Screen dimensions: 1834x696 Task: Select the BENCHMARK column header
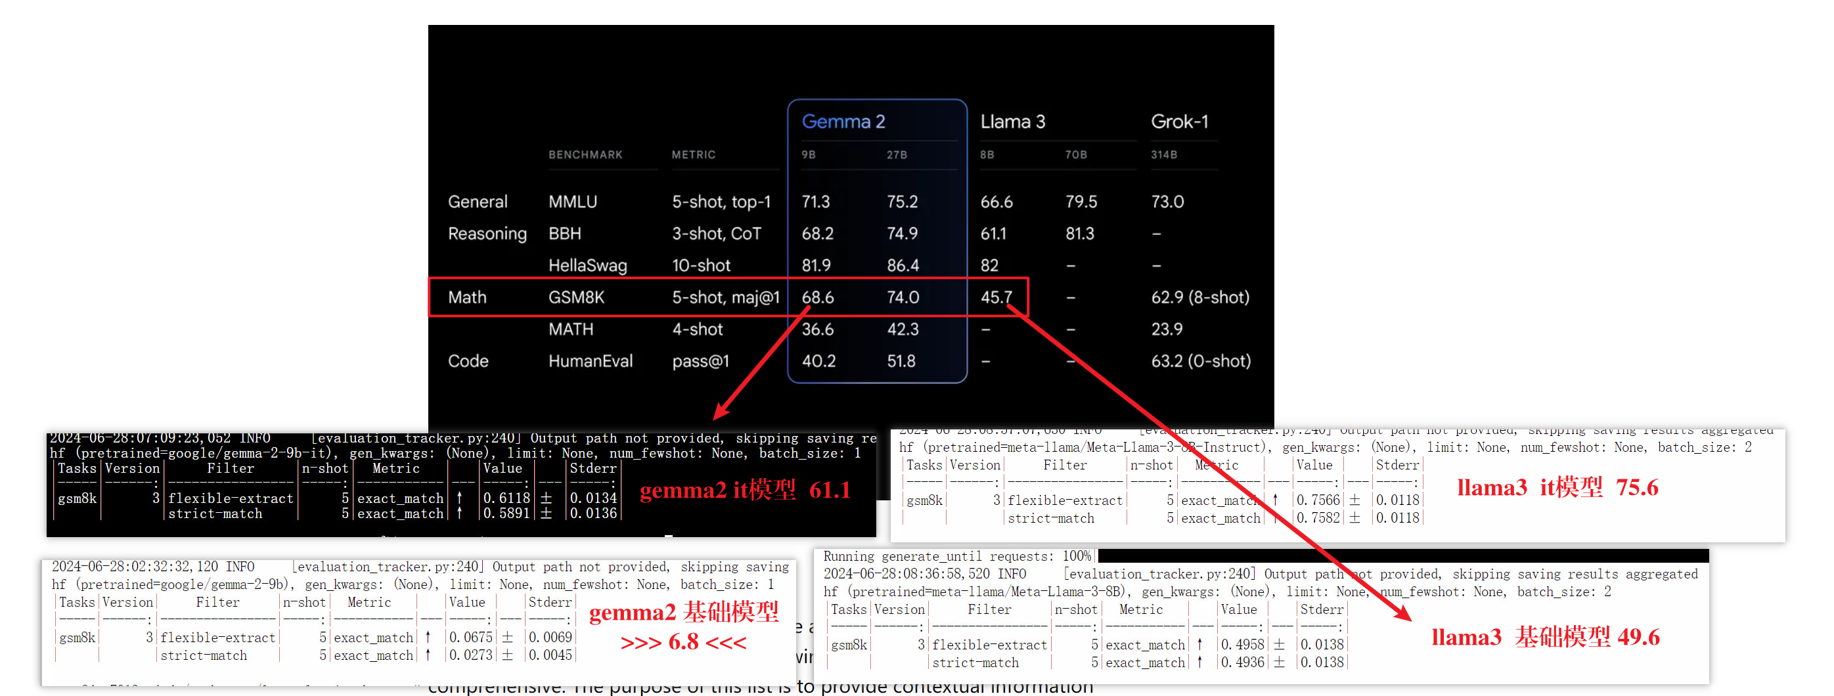[585, 154]
